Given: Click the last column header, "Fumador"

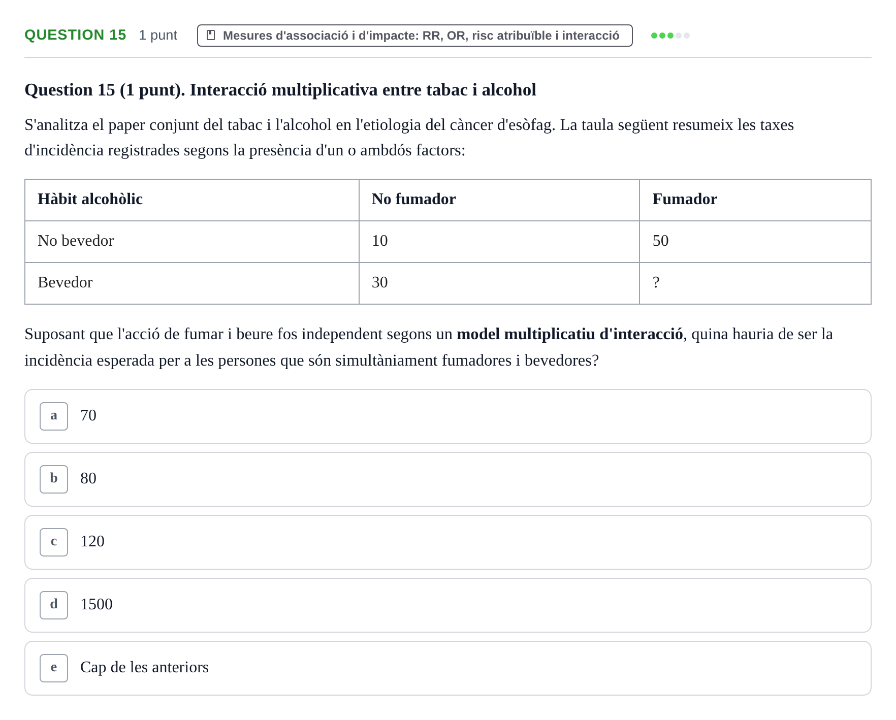Looking at the screenshot, I should (755, 200).
